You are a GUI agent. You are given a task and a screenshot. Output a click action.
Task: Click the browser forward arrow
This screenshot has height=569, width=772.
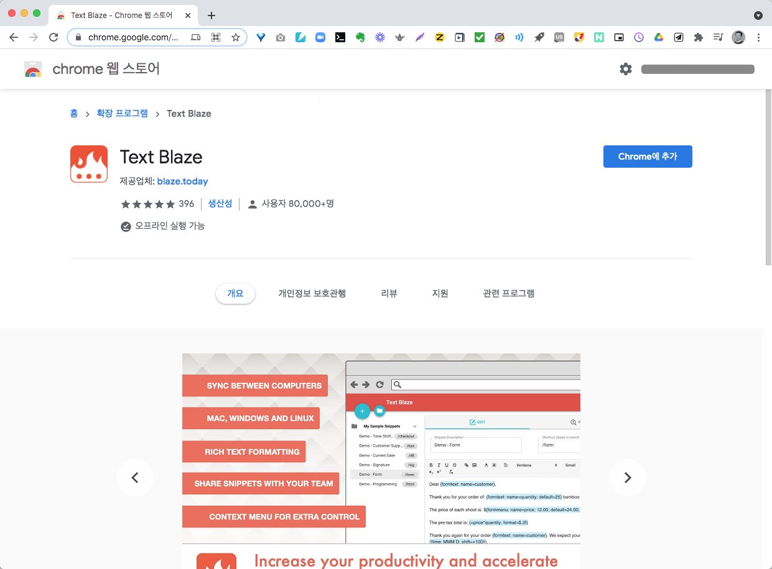click(34, 37)
